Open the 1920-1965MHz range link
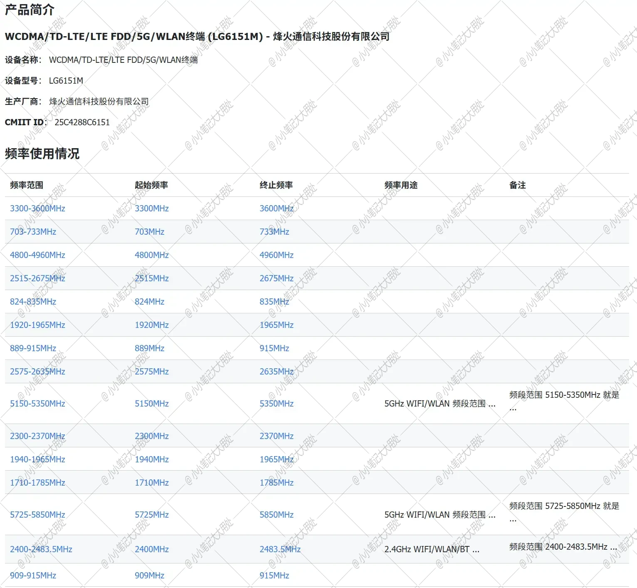 click(x=37, y=325)
